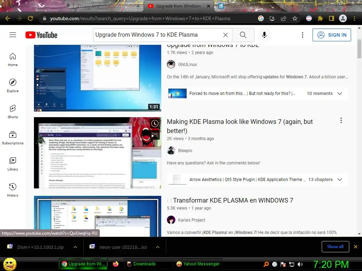Open History in the sidebar
362x271 pixels.
[13, 190]
